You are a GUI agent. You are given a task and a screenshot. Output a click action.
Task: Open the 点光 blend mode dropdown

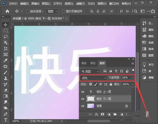(x=93, y=78)
